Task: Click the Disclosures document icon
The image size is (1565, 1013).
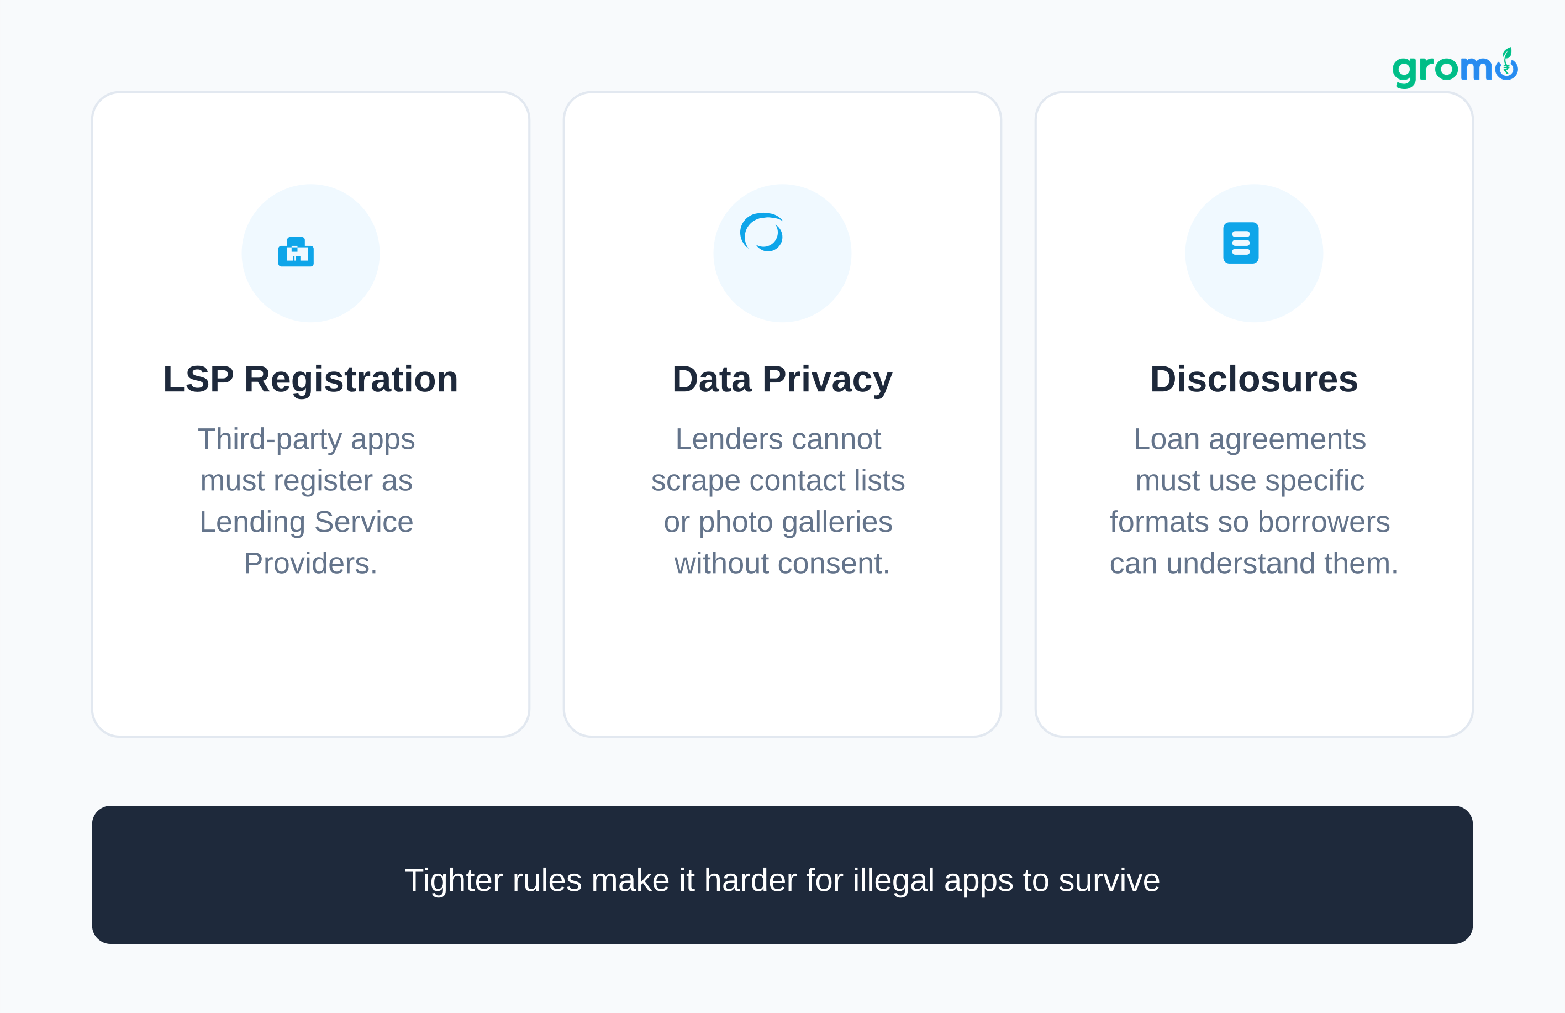Action: point(1240,243)
